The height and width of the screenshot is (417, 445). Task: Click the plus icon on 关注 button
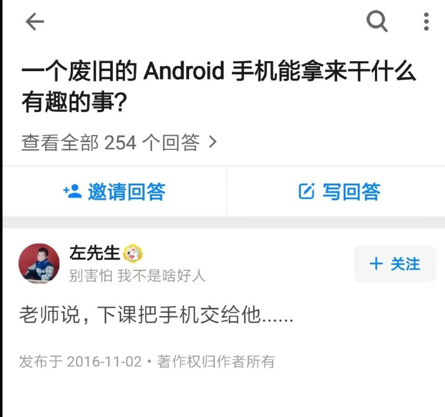pos(377,264)
